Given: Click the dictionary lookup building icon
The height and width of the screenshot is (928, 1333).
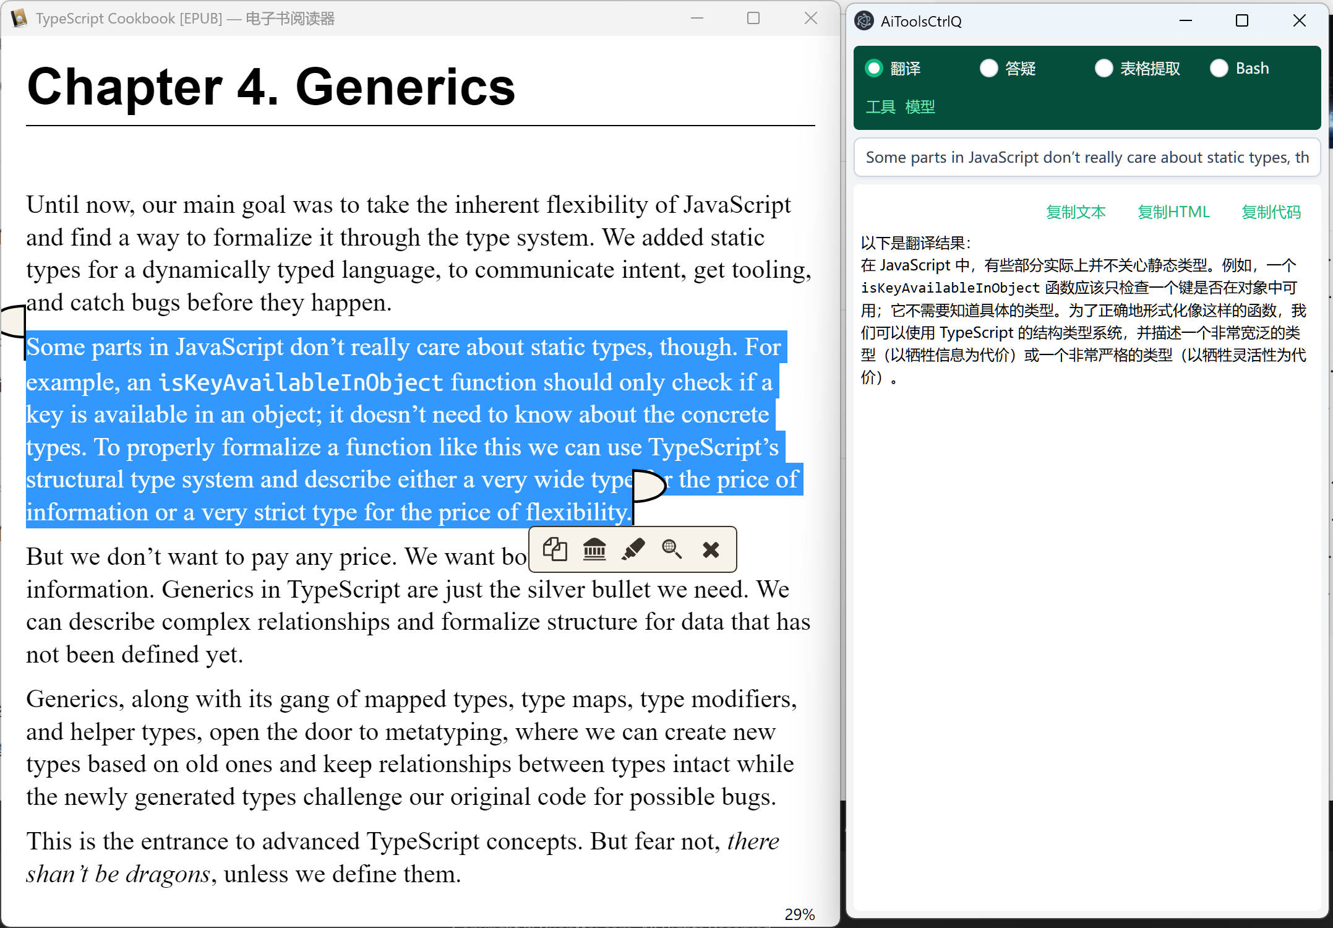Looking at the screenshot, I should (x=594, y=549).
